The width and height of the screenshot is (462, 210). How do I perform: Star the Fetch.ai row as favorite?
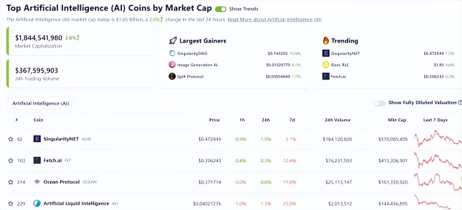coord(11,160)
